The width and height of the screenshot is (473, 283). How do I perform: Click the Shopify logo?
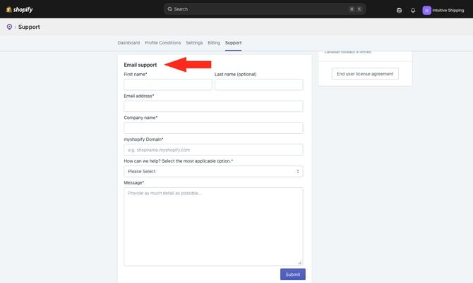(x=19, y=10)
